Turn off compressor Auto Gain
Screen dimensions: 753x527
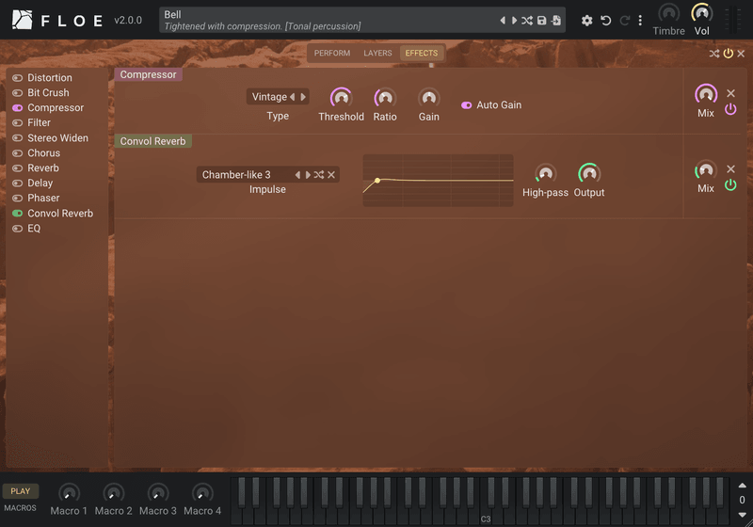pos(466,105)
